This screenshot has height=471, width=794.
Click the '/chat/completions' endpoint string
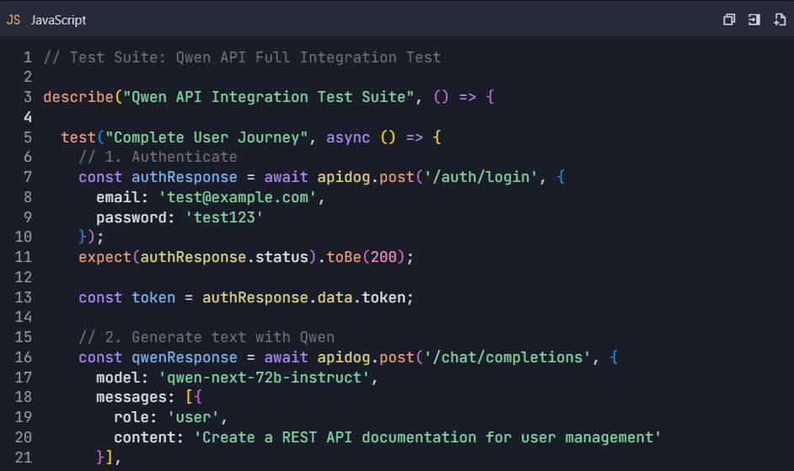[x=507, y=357]
